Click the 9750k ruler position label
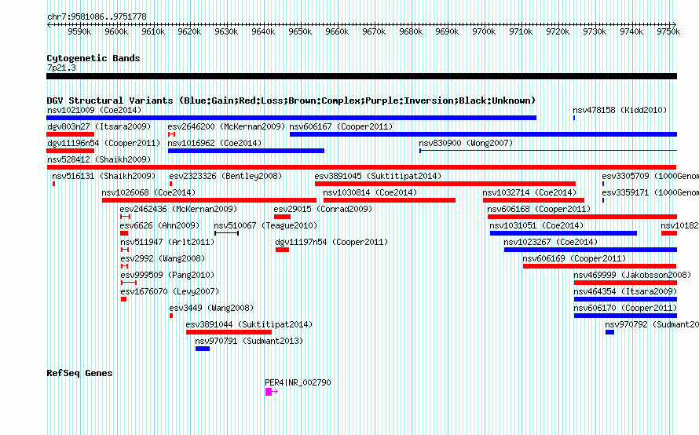 [x=668, y=31]
